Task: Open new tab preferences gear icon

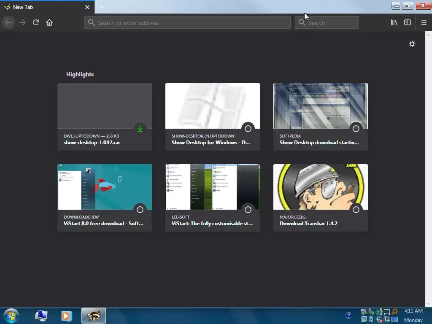Action: coord(412,44)
